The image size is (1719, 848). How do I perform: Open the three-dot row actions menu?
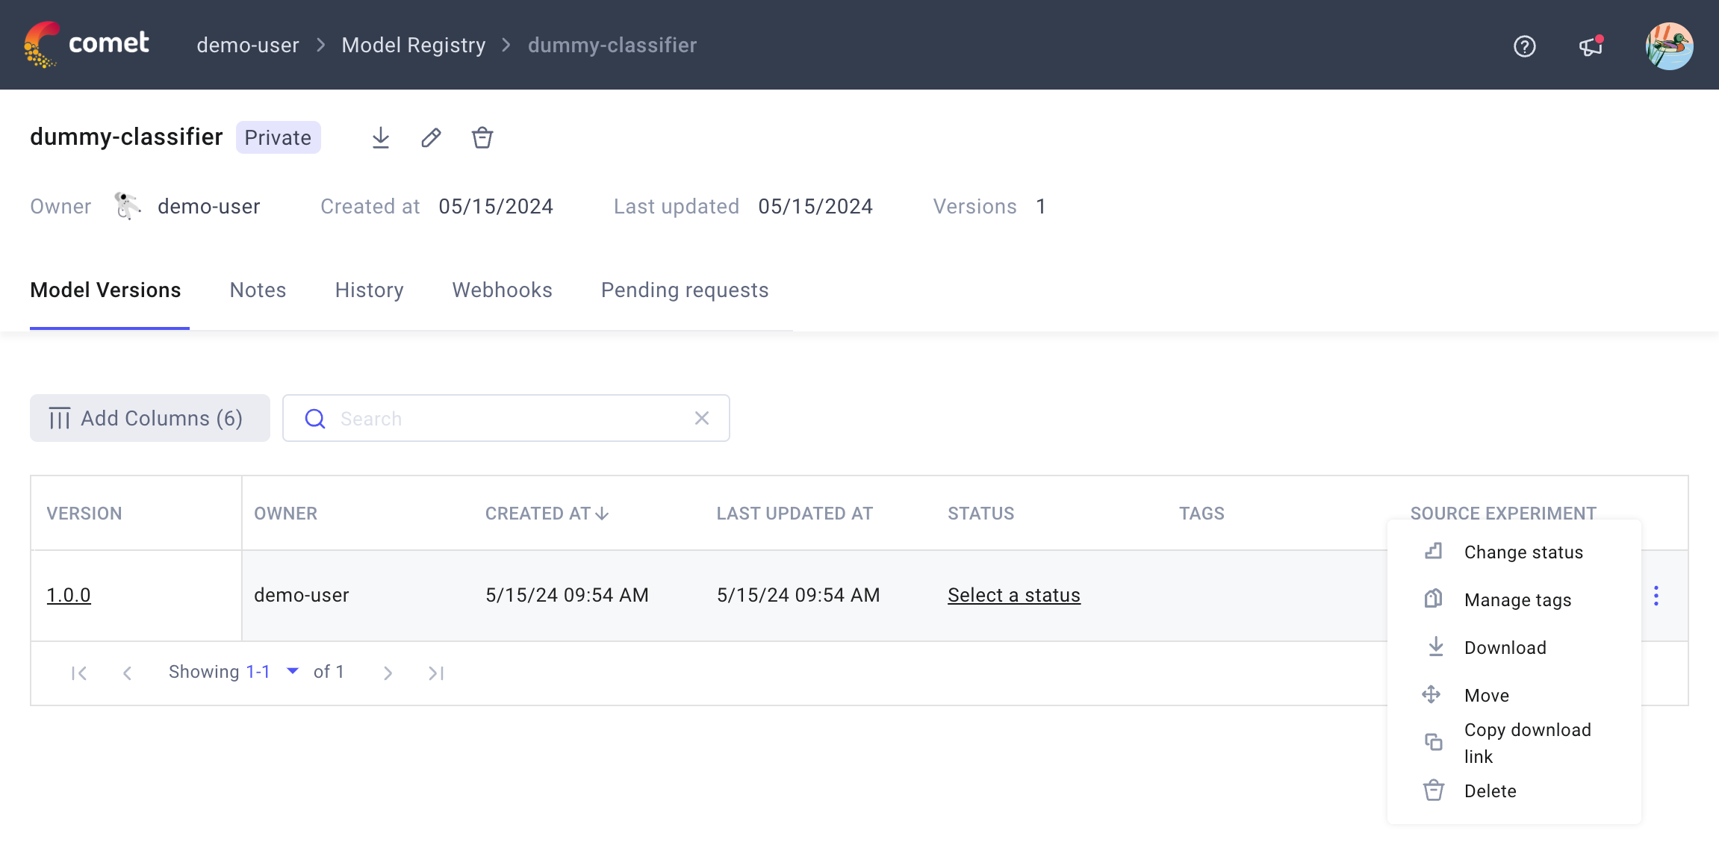coord(1657,596)
